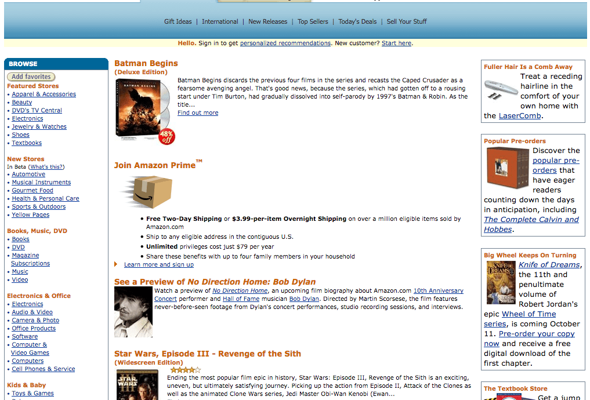Open the Jewelry & Watches store link
Viewport: 590px width, 400px height.
point(39,127)
